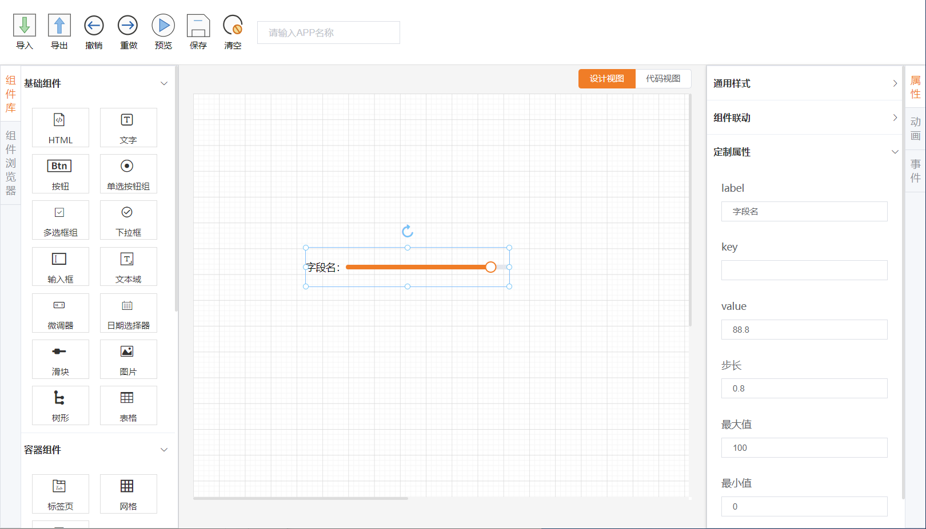Switch to 设计视图 design view
This screenshot has width=926, height=529.
click(x=607, y=79)
